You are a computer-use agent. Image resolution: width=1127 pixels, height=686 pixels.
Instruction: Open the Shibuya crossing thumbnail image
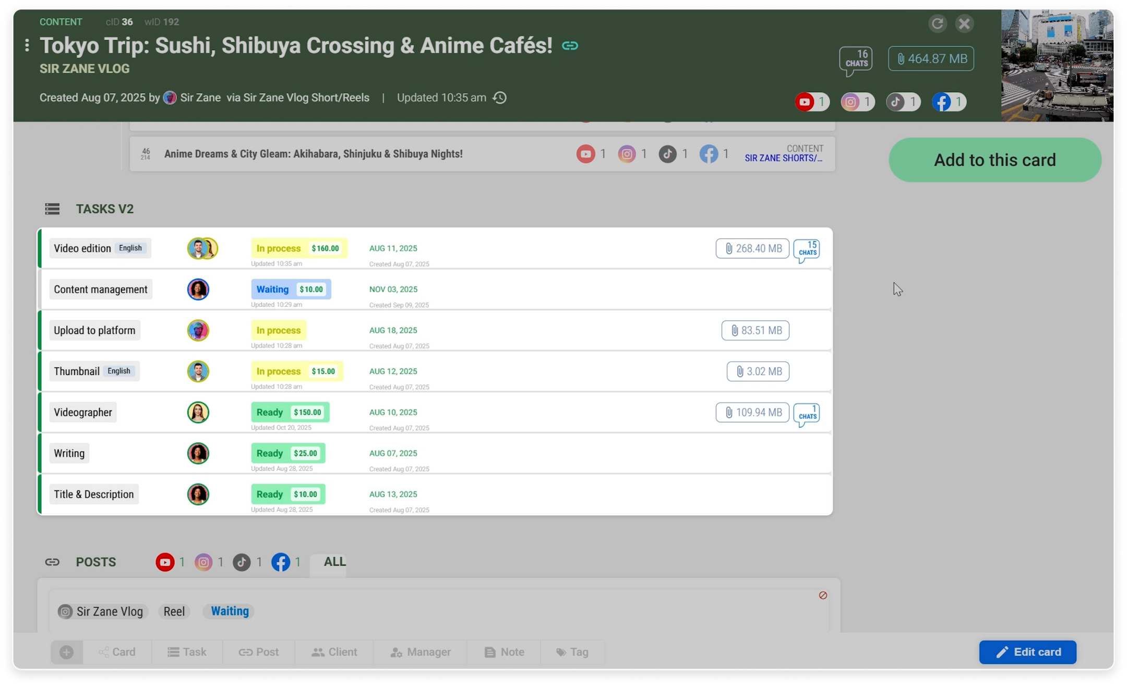1057,66
